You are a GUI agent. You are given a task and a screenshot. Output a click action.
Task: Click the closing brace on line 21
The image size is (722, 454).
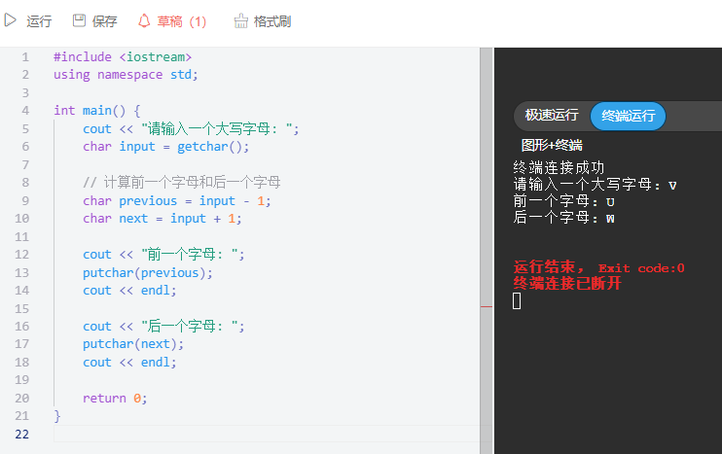click(57, 416)
